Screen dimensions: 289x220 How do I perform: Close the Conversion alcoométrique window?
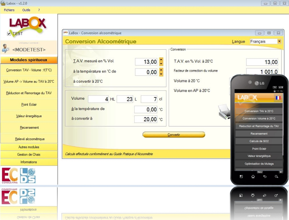tap(279, 33)
